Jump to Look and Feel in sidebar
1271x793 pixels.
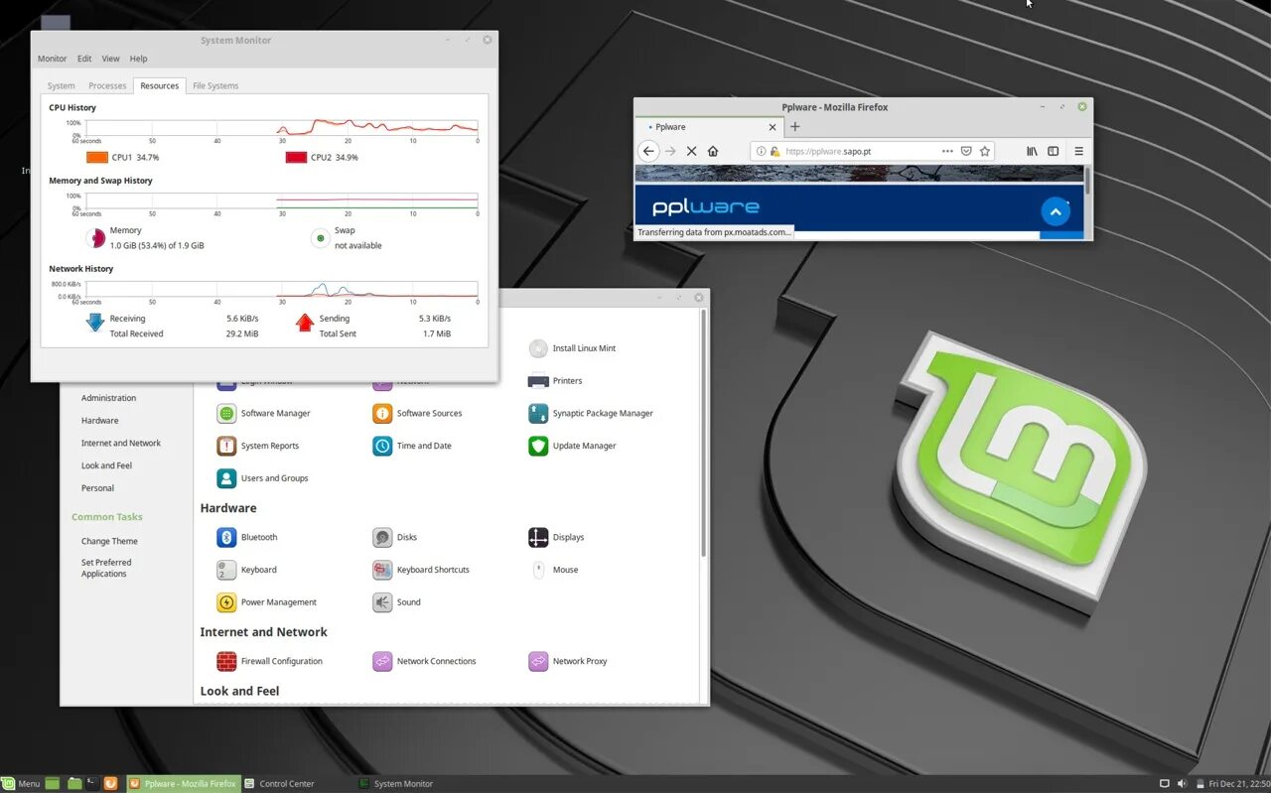pos(106,465)
